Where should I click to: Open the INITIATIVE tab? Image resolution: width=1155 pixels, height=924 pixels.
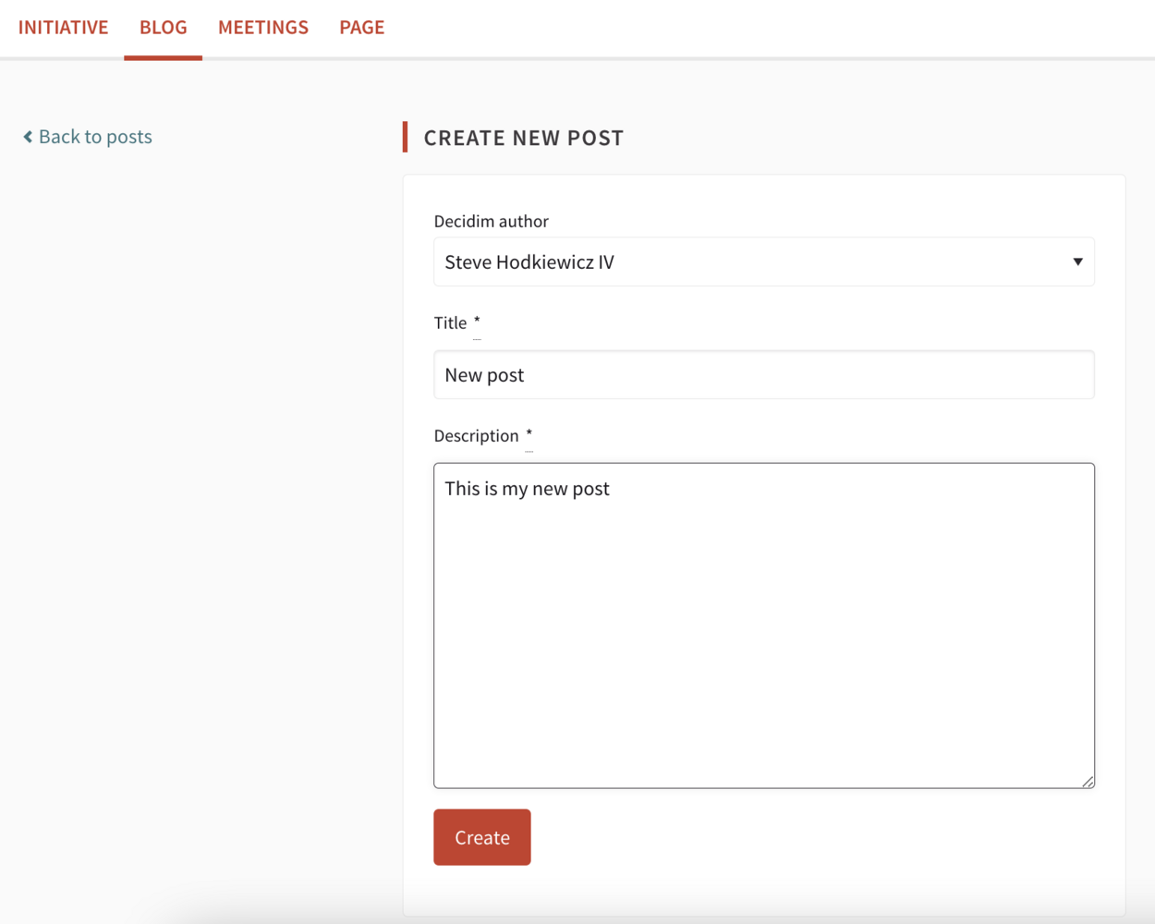point(63,28)
